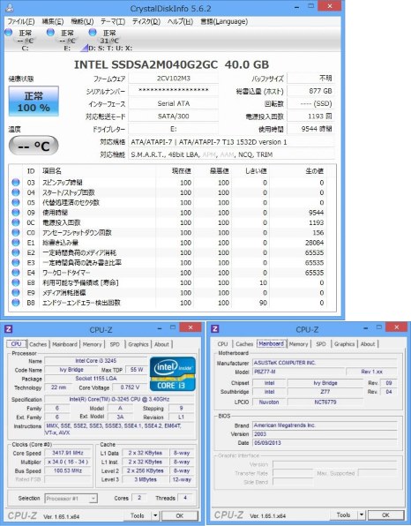411x526 pixels.
Task: Click the status dot for attribute B8
Action: (x=15, y=303)
